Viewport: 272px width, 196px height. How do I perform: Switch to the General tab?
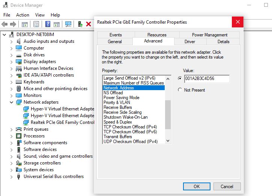click(115, 42)
